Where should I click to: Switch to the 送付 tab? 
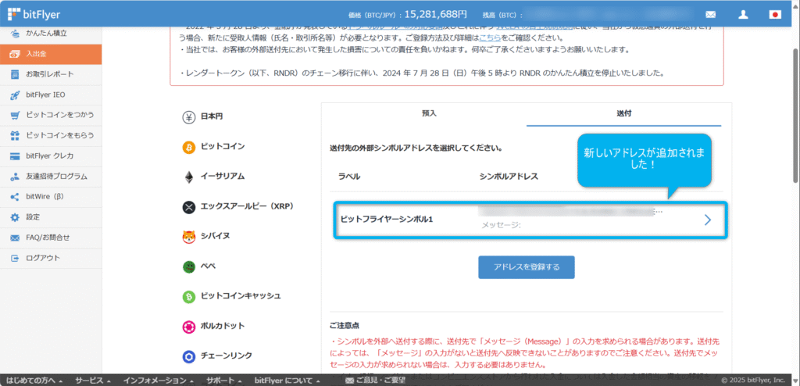pyautogui.click(x=623, y=114)
